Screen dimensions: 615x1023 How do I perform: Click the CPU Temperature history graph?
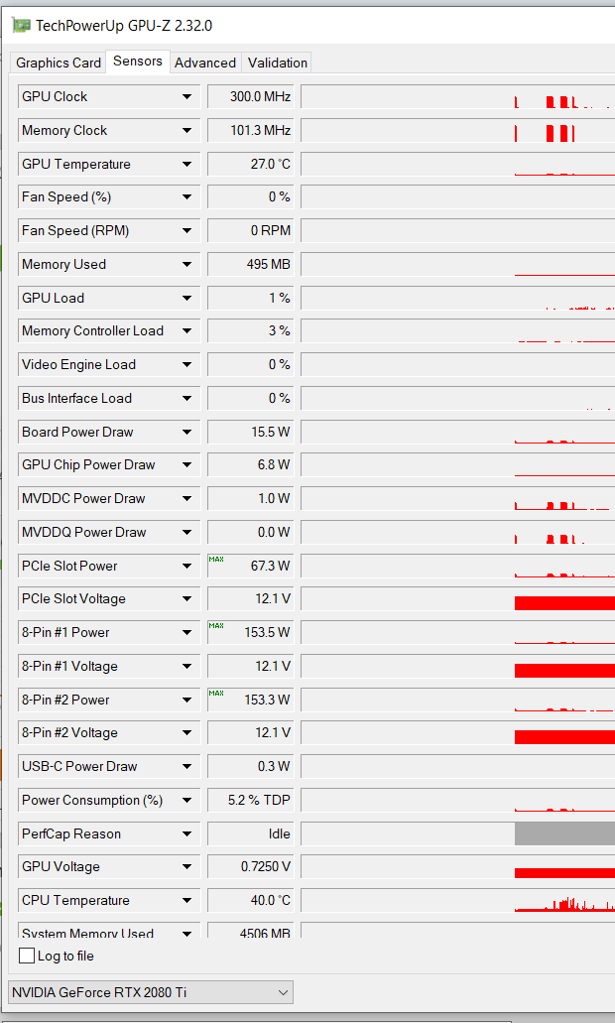point(458,901)
